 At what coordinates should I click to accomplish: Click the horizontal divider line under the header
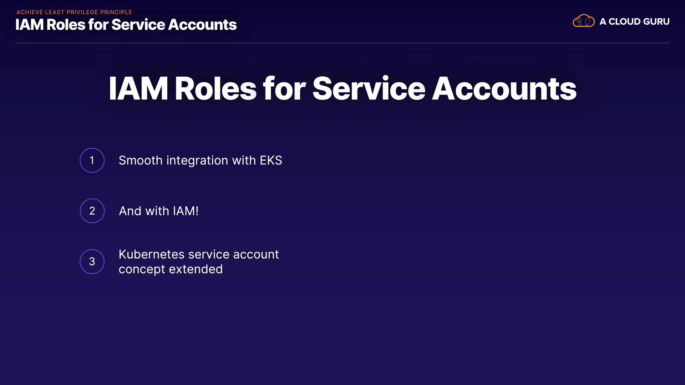pyautogui.click(x=342, y=43)
